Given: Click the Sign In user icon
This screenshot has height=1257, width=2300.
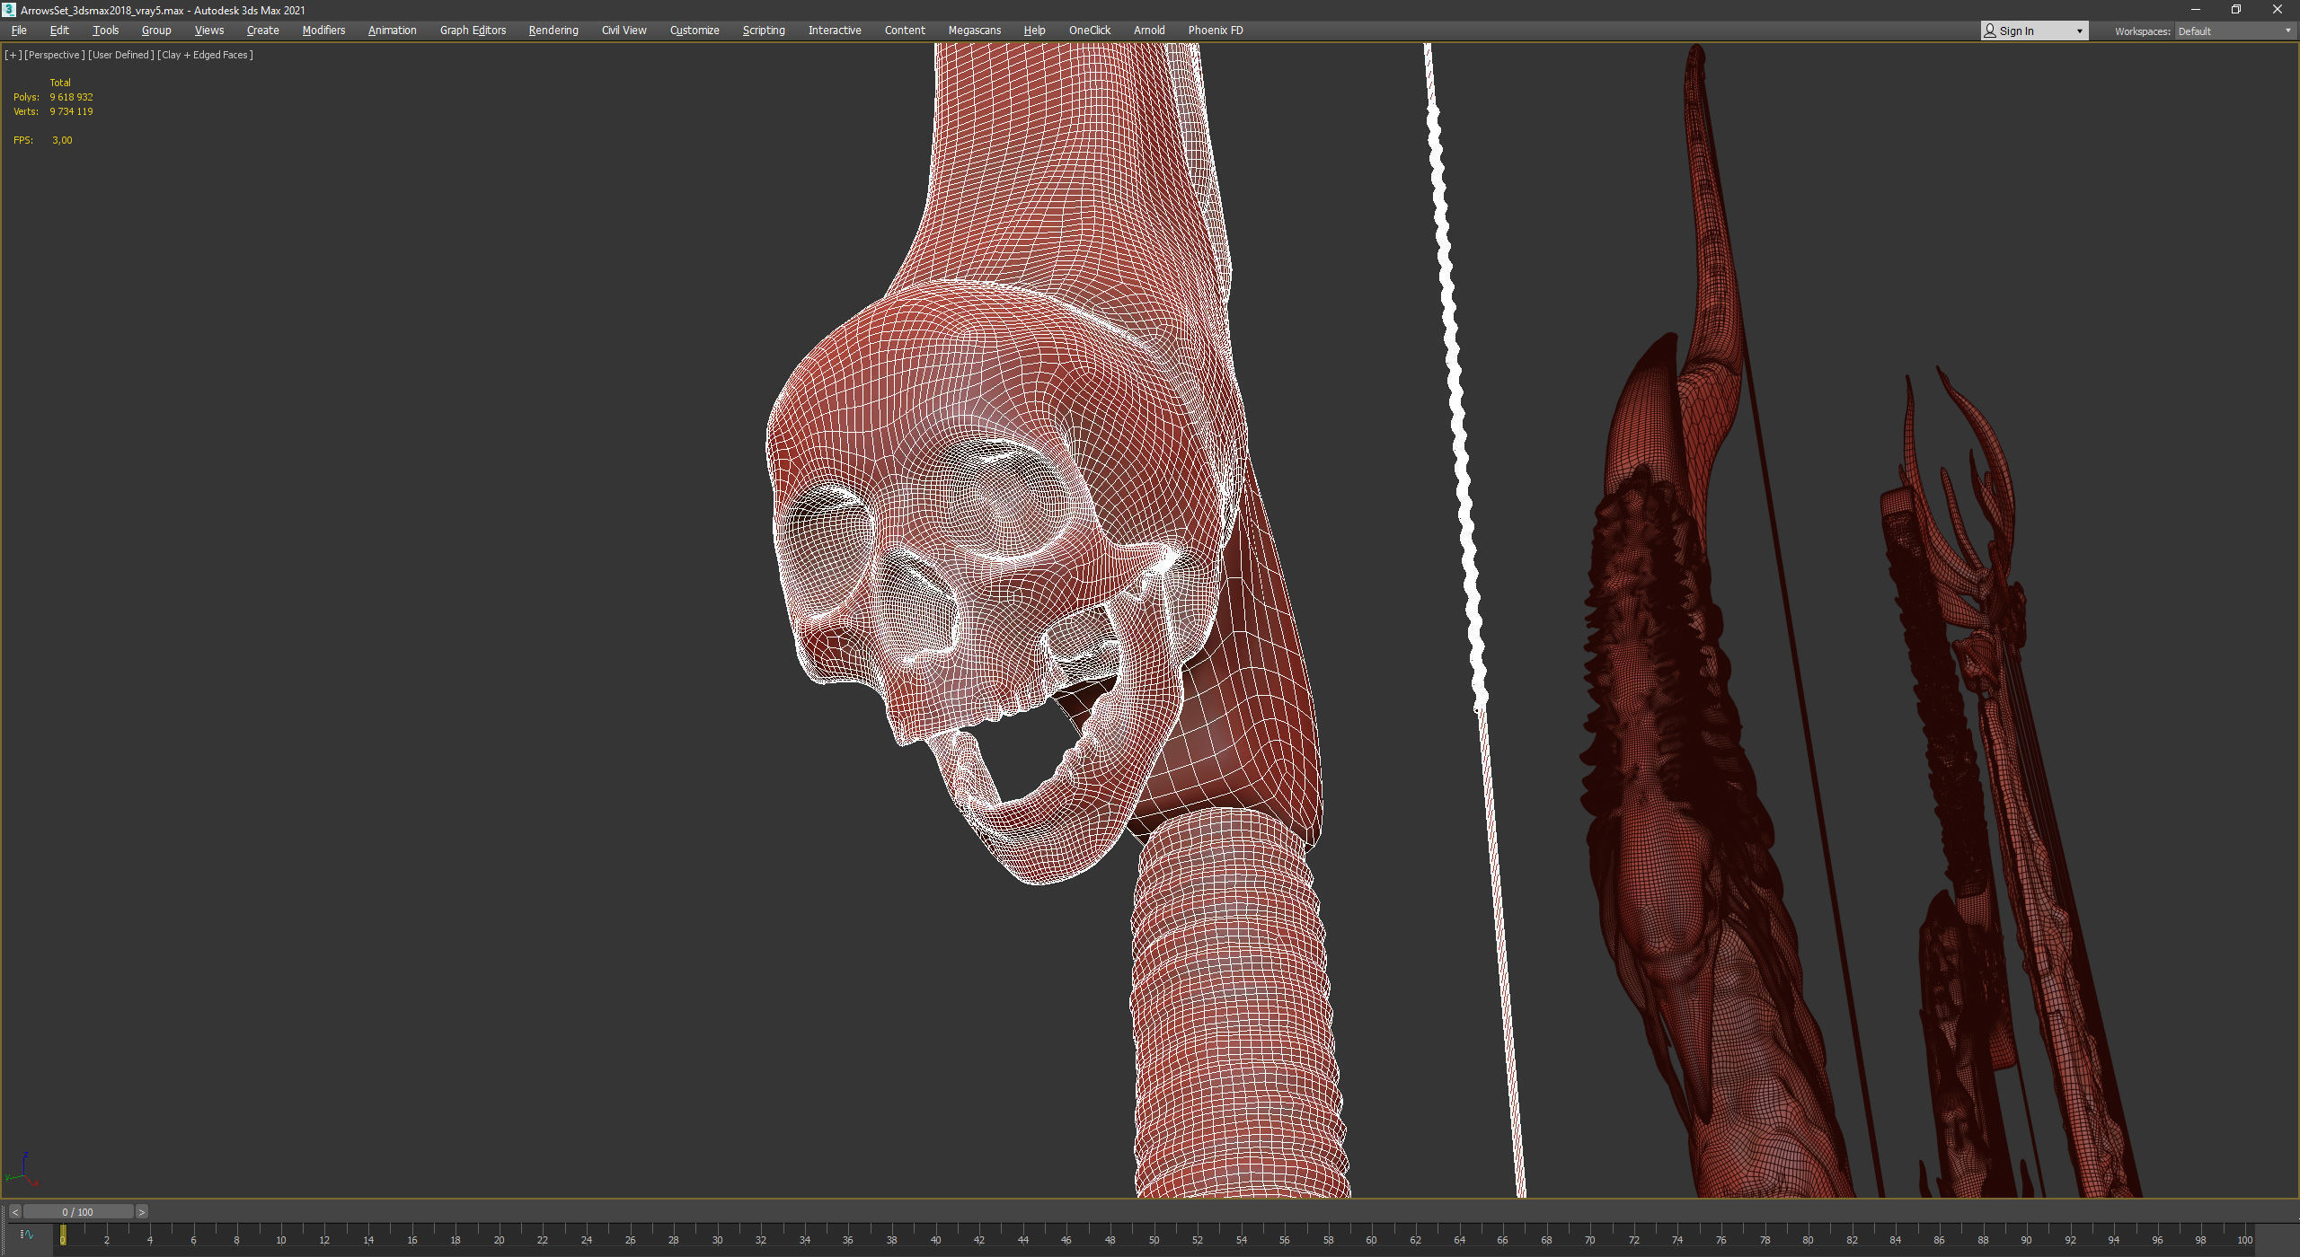Looking at the screenshot, I should pos(1990,31).
